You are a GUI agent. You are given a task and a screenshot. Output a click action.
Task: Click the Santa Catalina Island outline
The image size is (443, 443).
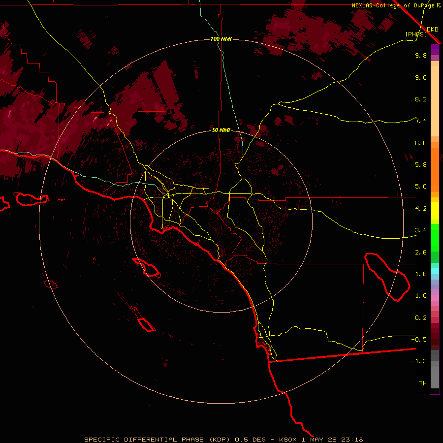(146, 267)
